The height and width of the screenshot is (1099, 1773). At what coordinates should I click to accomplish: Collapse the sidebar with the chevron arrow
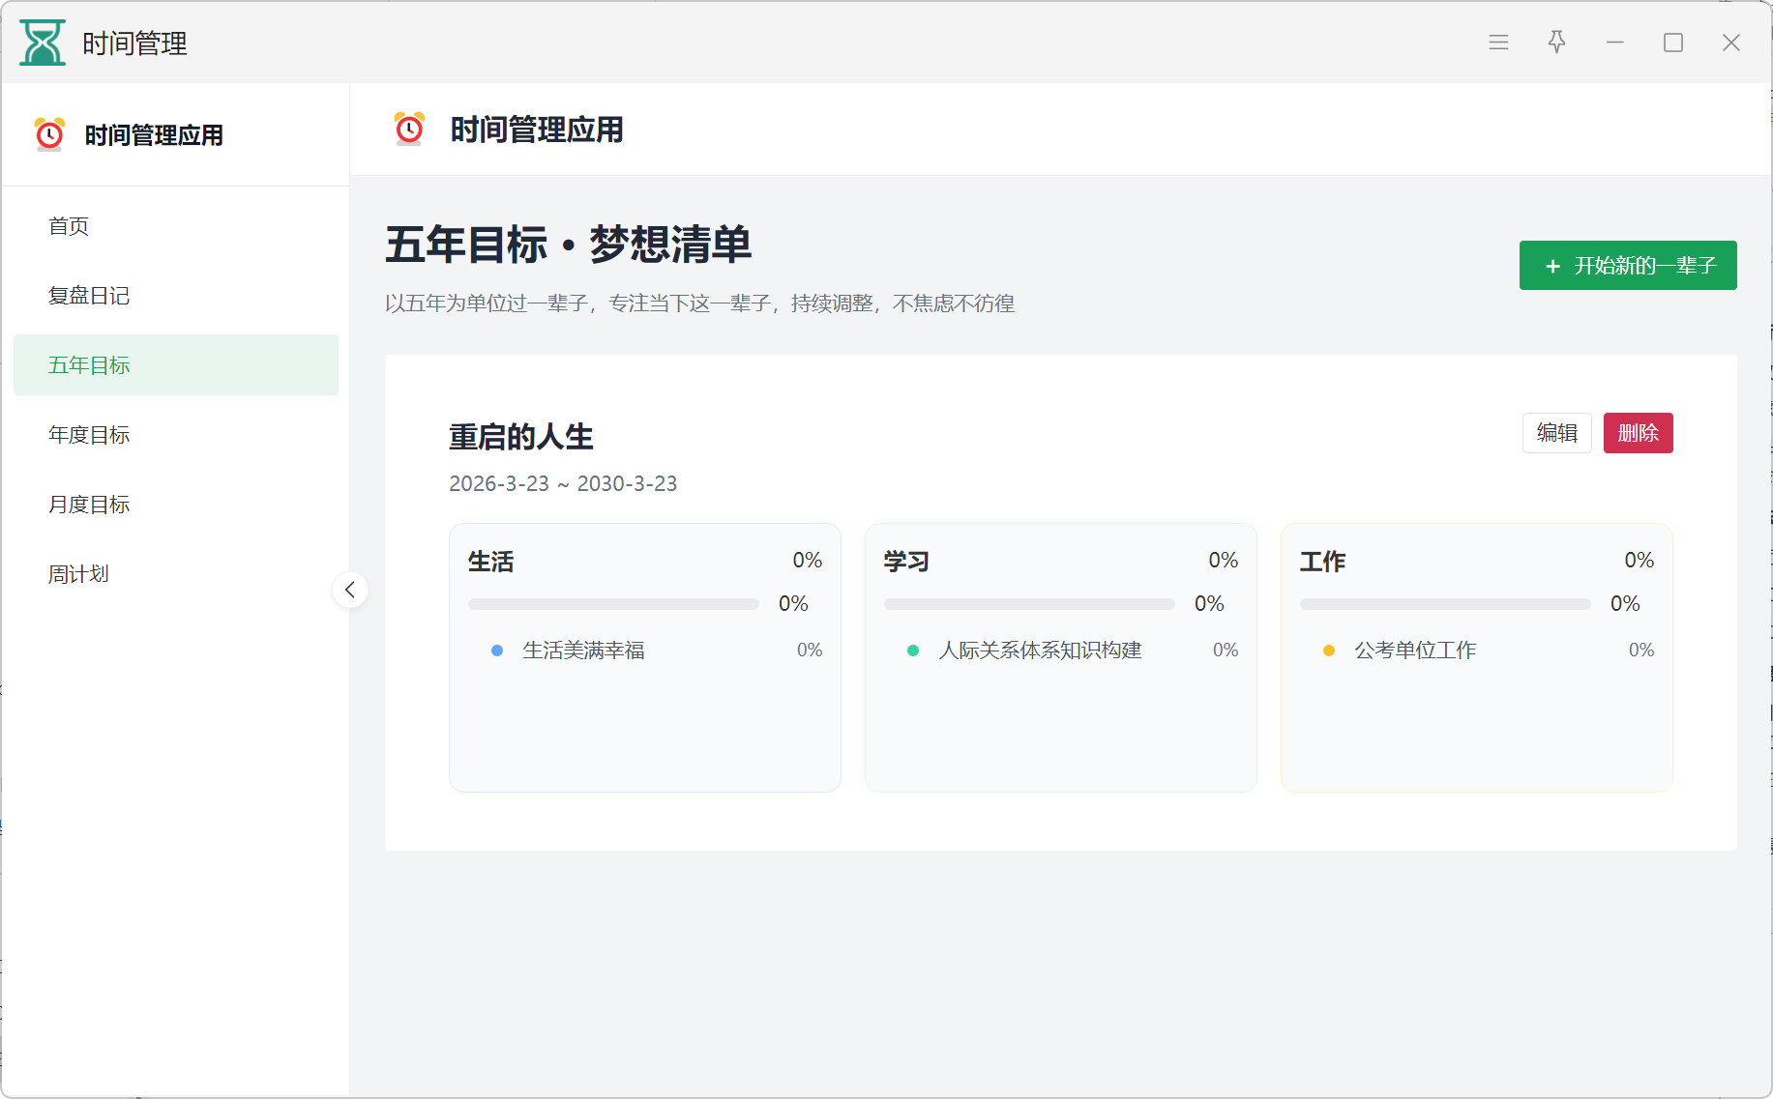tap(350, 590)
